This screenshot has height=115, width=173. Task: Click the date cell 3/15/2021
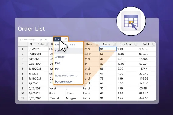tap(38, 69)
